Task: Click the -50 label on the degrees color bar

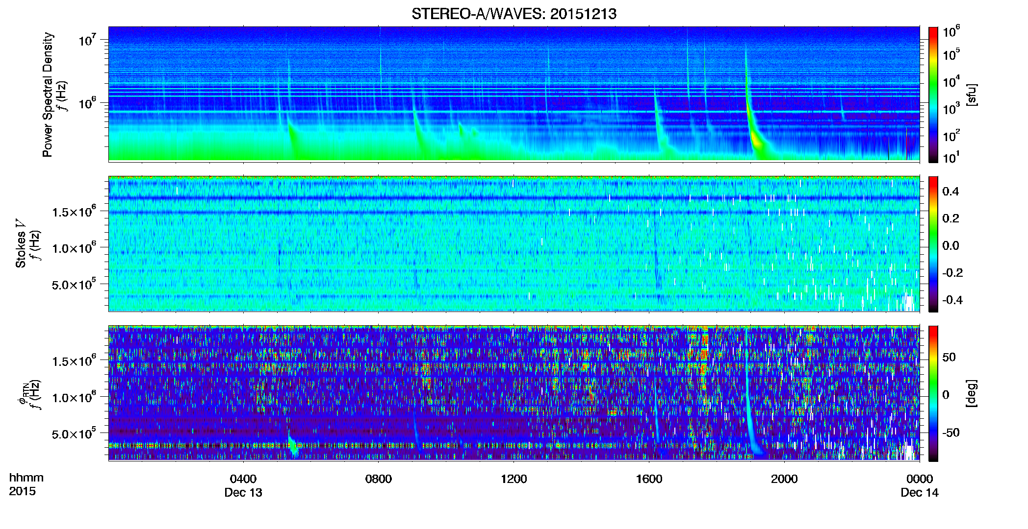Action: [951, 433]
